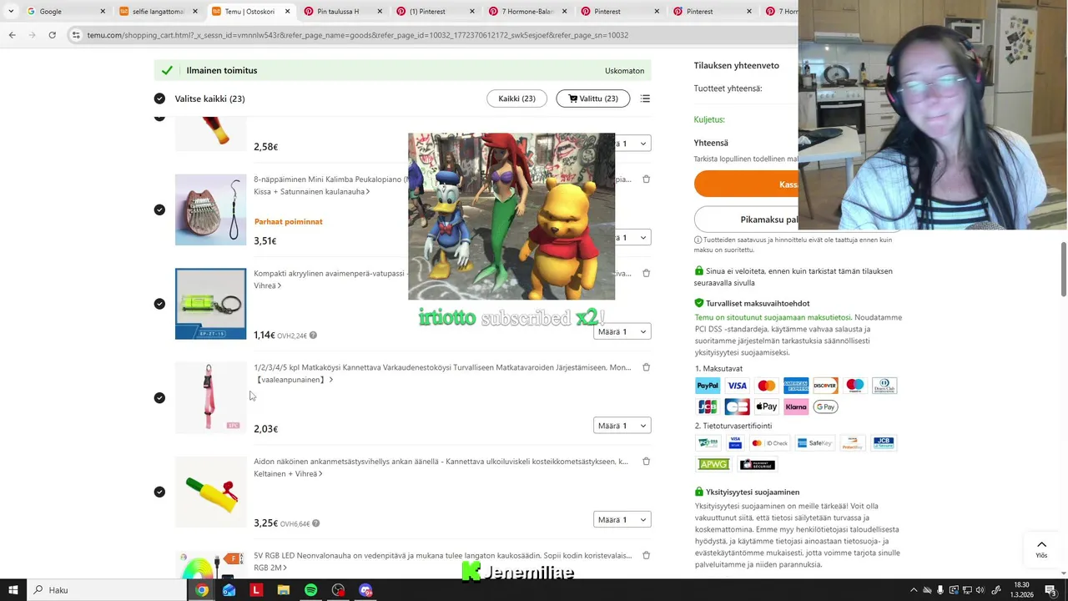
Task: Open the Windows Start menu
Action: [13, 590]
